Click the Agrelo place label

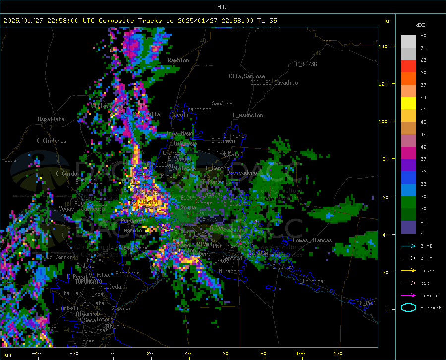133,230
